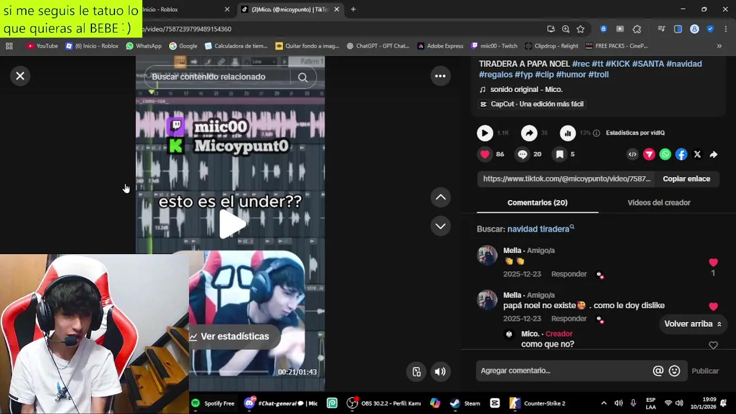
Task: Open Mella's avatar on first comment
Action: [487, 255]
